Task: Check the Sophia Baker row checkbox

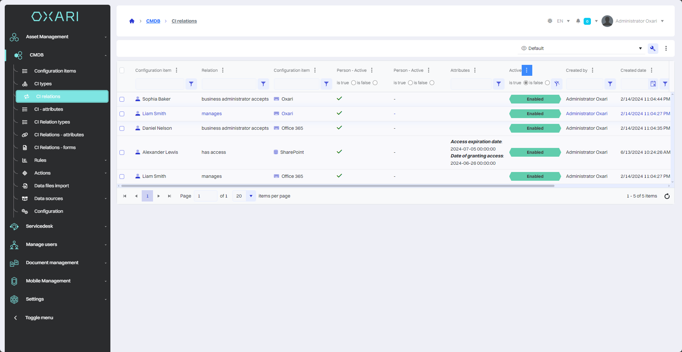Action: [x=122, y=99]
